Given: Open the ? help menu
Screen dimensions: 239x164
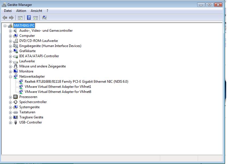Looking at the screenshot, I should (48, 11).
